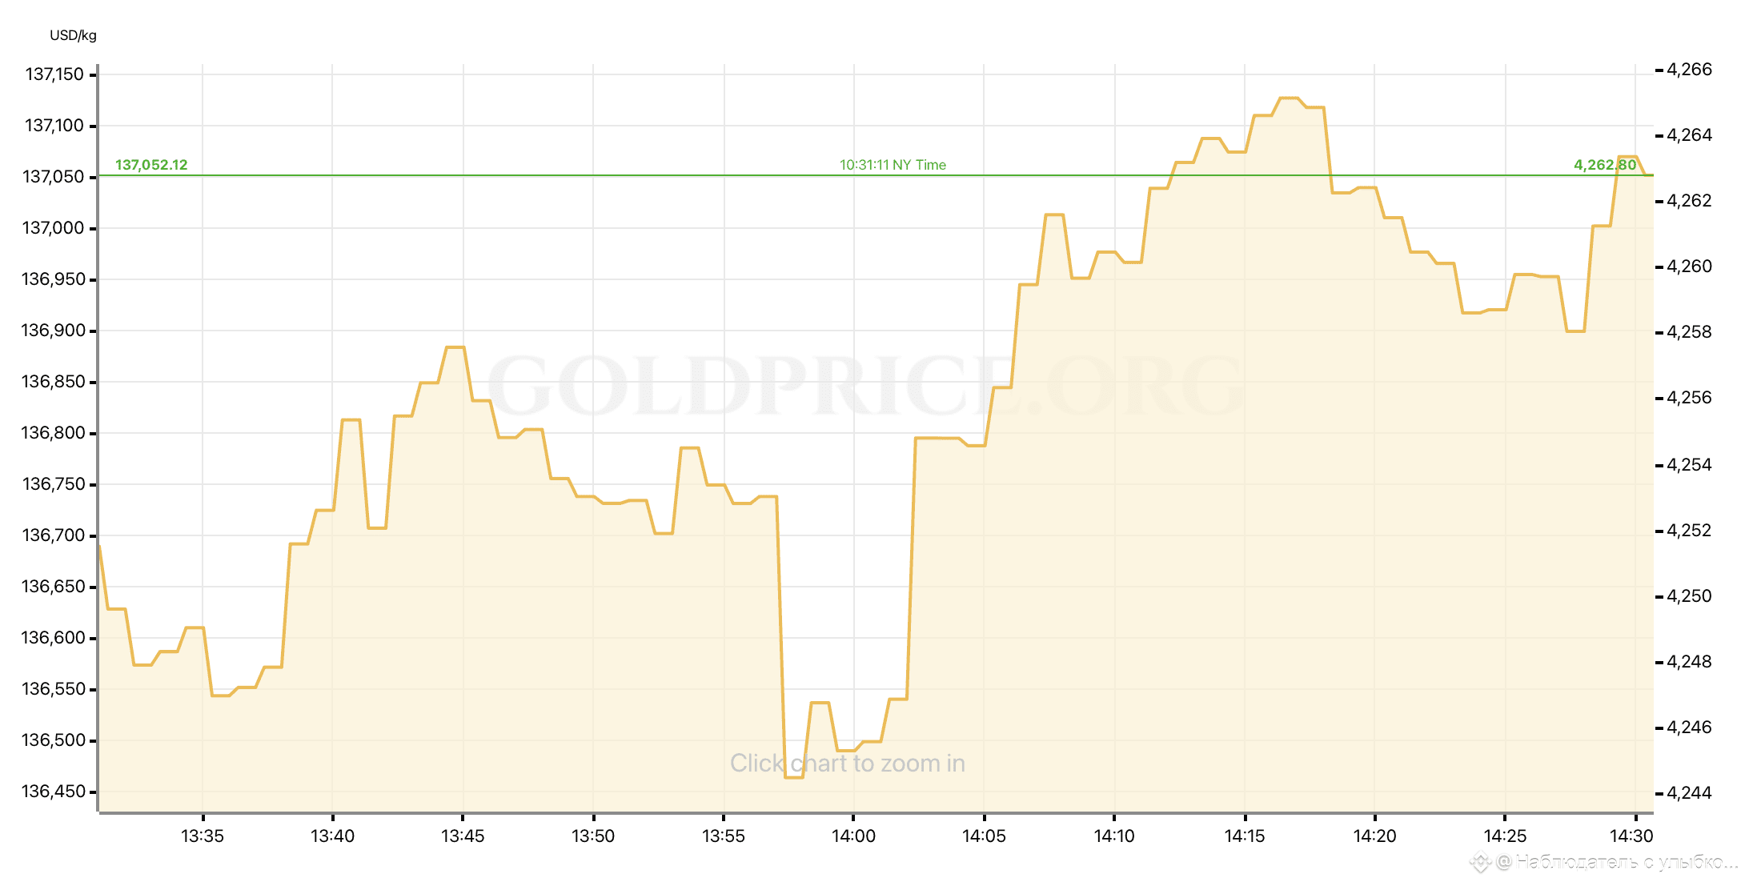This screenshot has height=882, width=1745.
Task: Click the 4,254 right axis label
Action: coord(1689,465)
